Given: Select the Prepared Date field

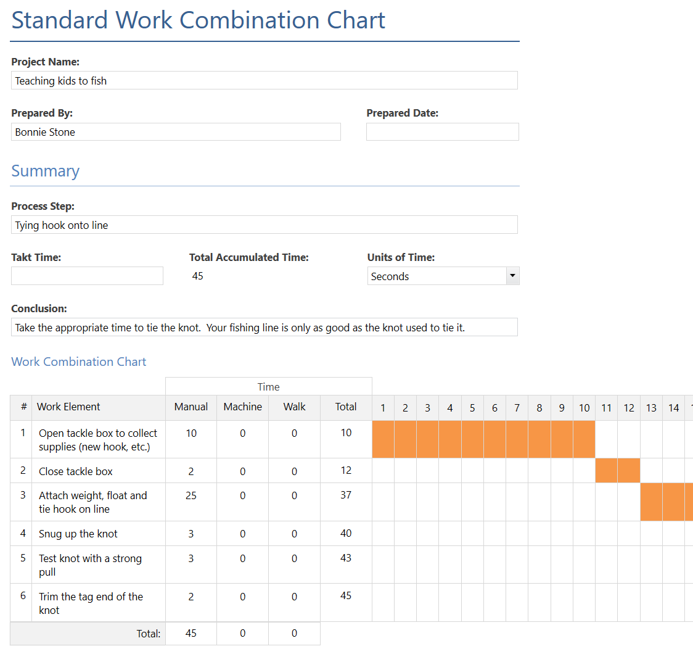Looking at the screenshot, I should tap(442, 132).
